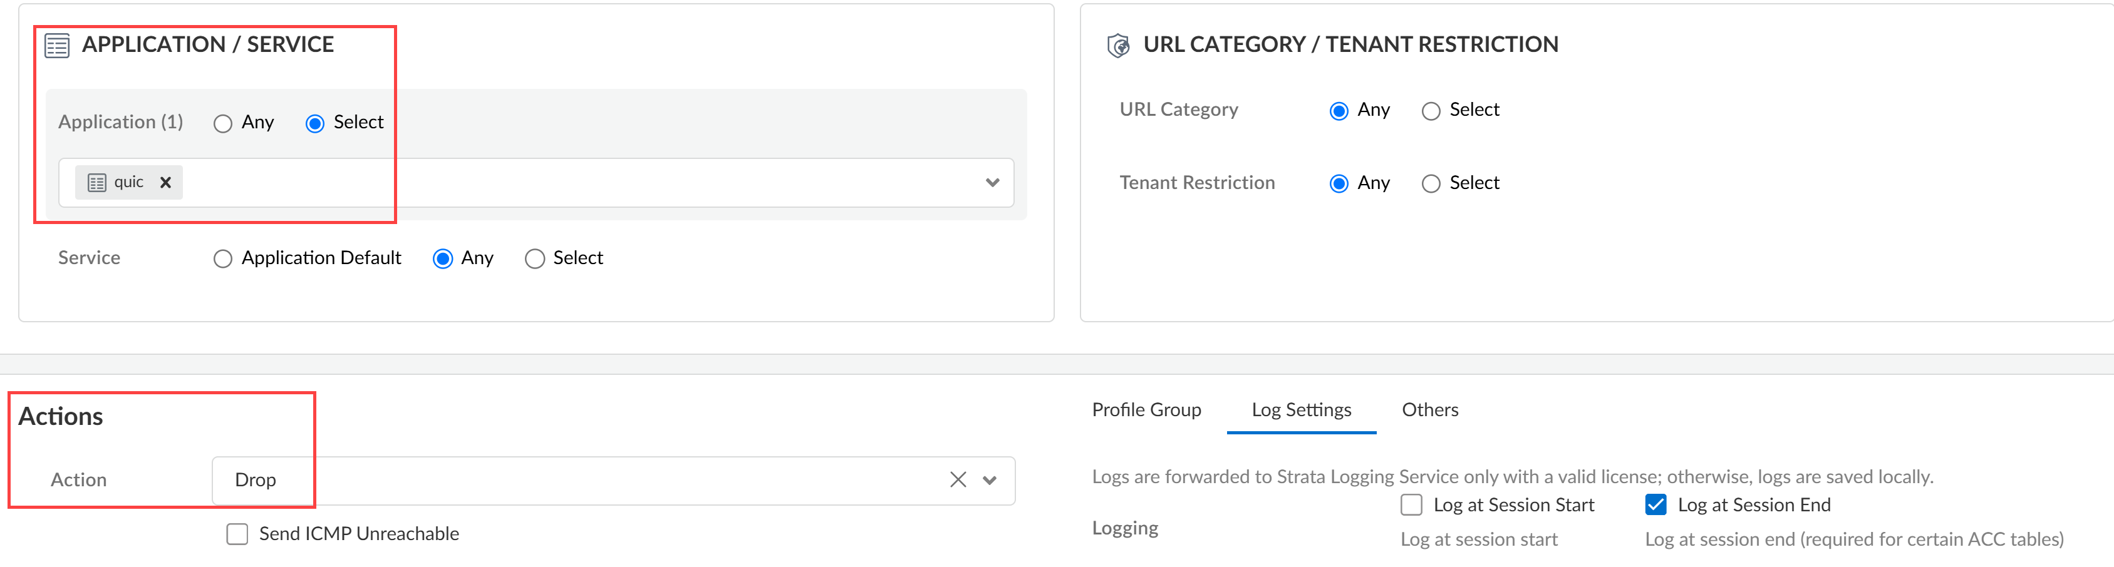The height and width of the screenshot is (567, 2114).
Task: Set Application to Any
Action: [222, 124]
